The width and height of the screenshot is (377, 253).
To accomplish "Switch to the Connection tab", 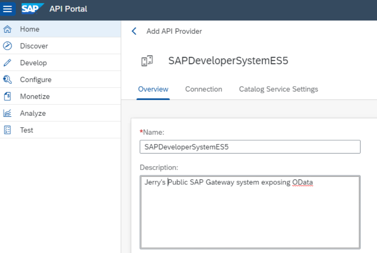I will coord(203,89).
